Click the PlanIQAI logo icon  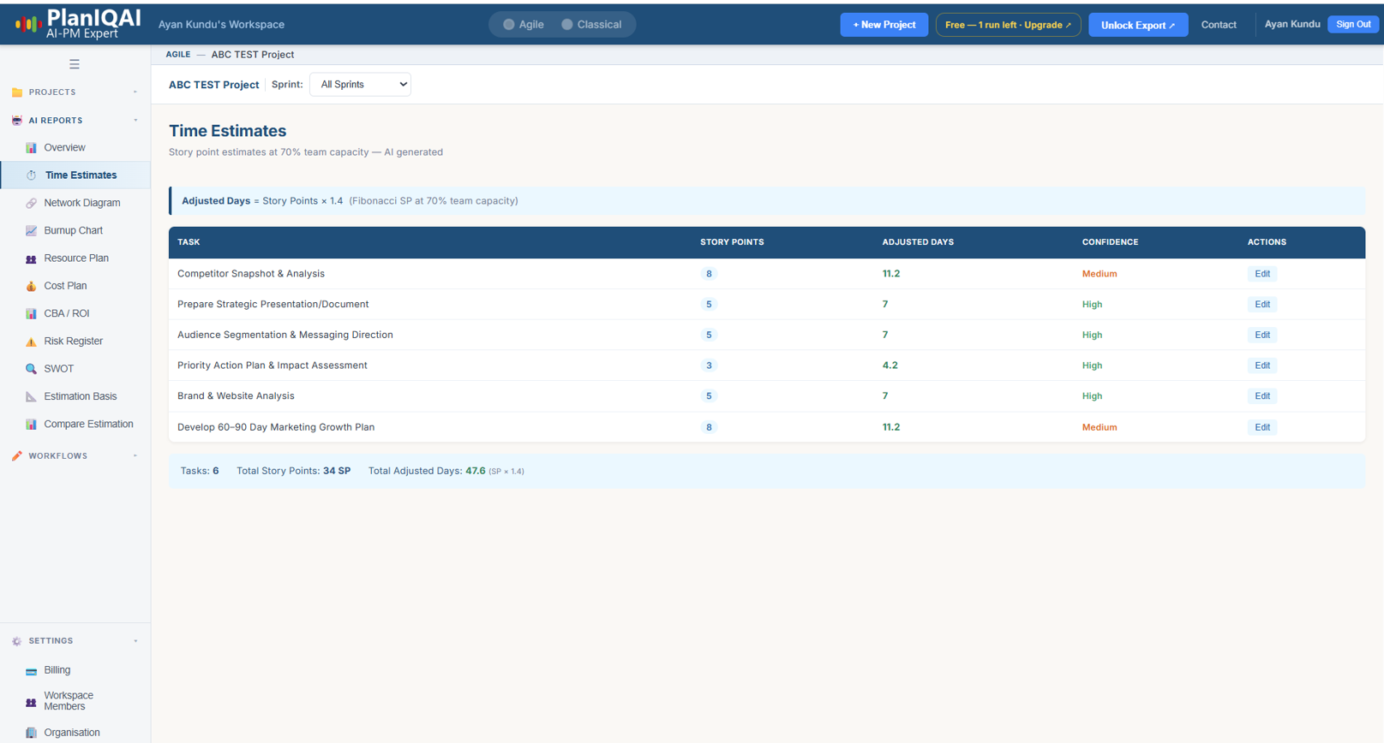click(x=28, y=24)
